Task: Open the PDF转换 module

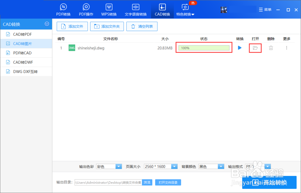Action: [63, 10]
